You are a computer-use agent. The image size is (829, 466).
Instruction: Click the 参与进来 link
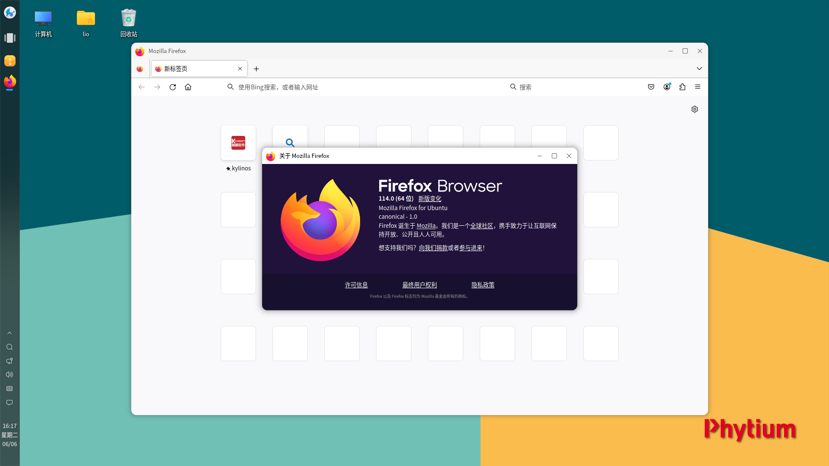471,248
